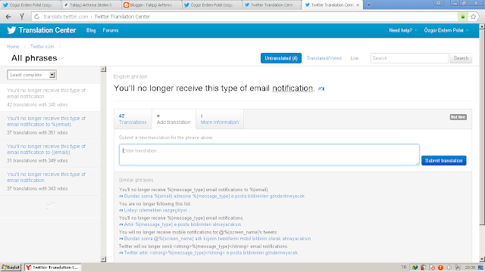Click the Twitter bird logo in header

click(x=11, y=30)
